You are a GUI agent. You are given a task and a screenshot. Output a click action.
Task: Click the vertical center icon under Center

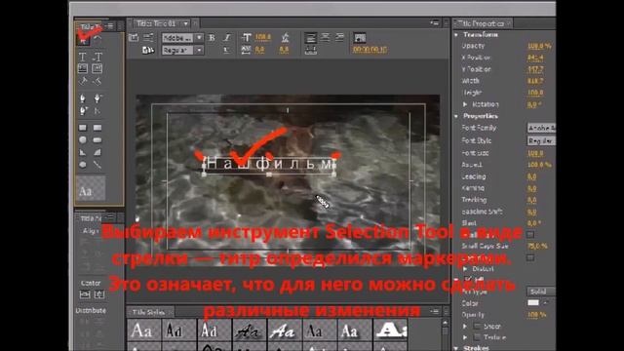(99, 294)
